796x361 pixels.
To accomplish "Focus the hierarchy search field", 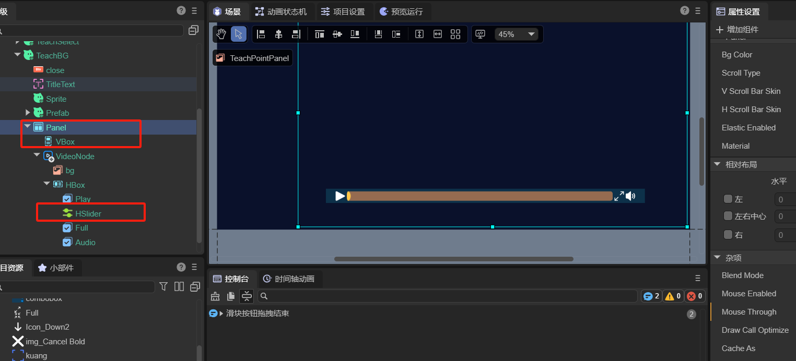I will 91,30.
